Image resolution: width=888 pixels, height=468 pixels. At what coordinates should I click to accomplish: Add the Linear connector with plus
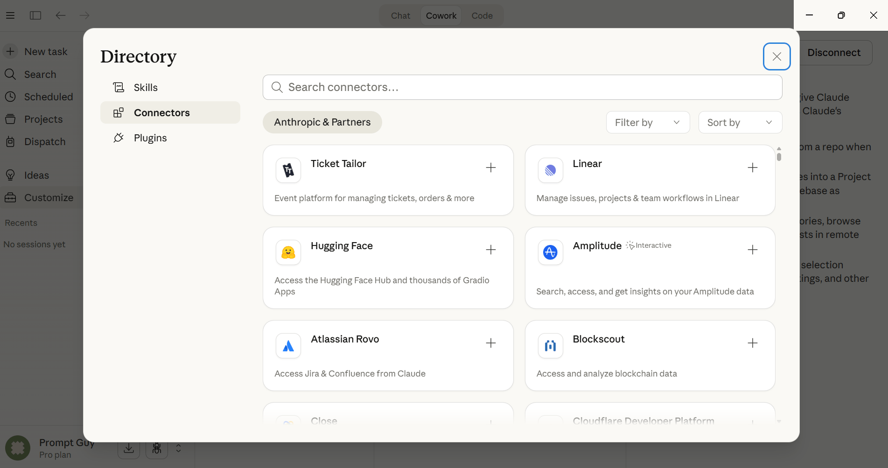click(x=753, y=168)
